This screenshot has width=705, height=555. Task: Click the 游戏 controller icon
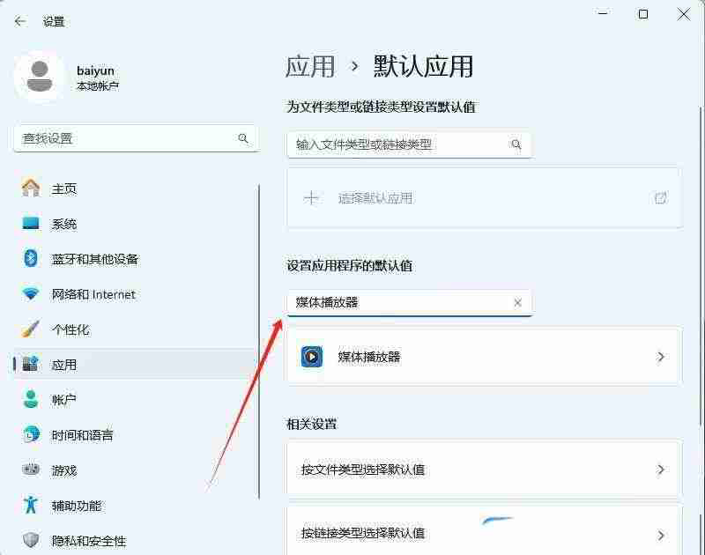(x=31, y=470)
